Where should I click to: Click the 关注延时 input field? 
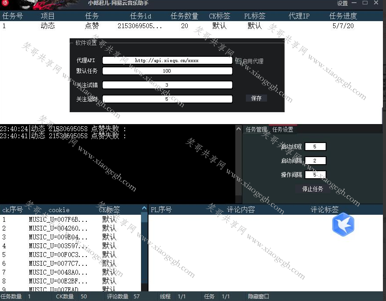tap(167, 99)
